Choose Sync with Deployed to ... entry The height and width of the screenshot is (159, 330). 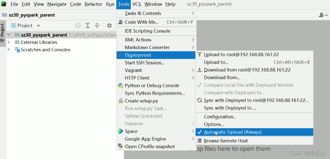[255, 108]
